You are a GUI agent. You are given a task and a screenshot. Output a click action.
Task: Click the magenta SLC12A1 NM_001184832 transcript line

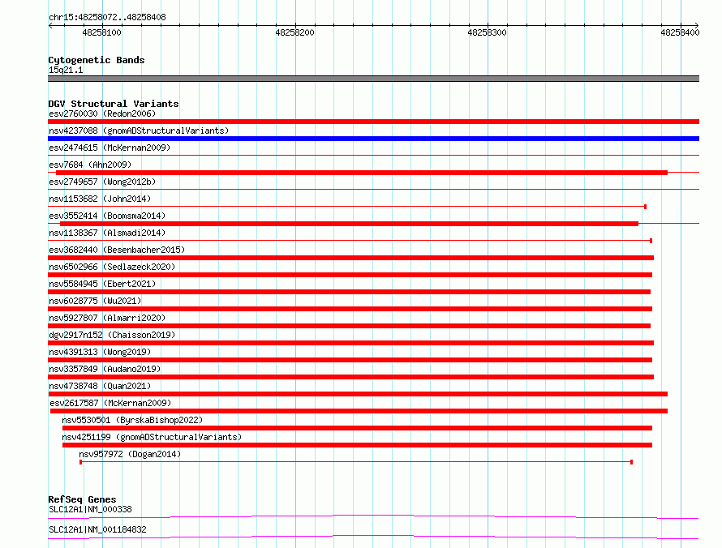373,537
